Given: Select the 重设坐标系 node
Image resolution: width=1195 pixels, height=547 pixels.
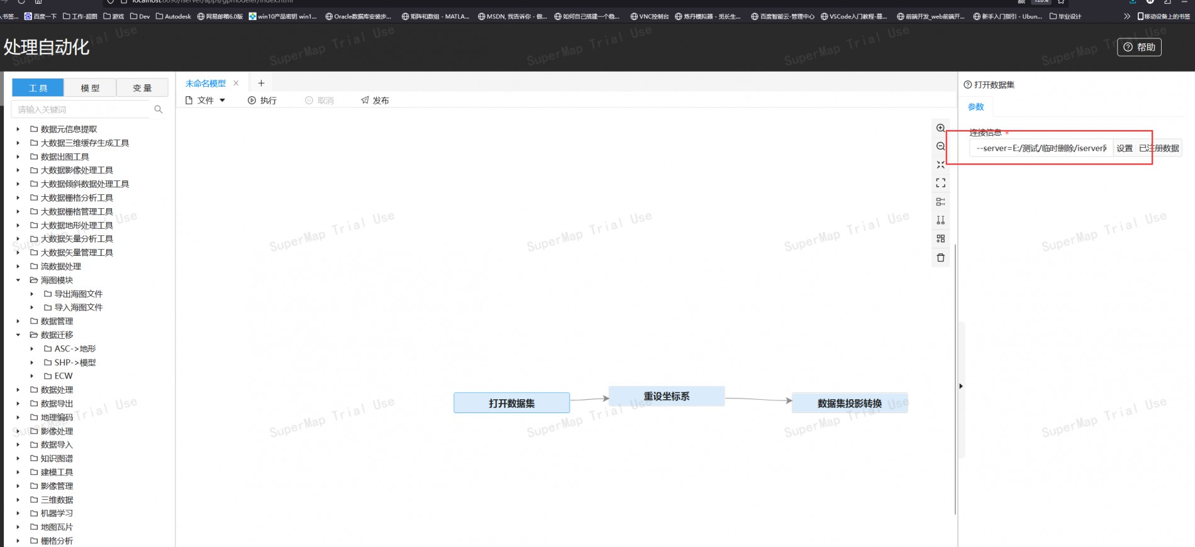Looking at the screenshot, I should click(x=667, y=396).
